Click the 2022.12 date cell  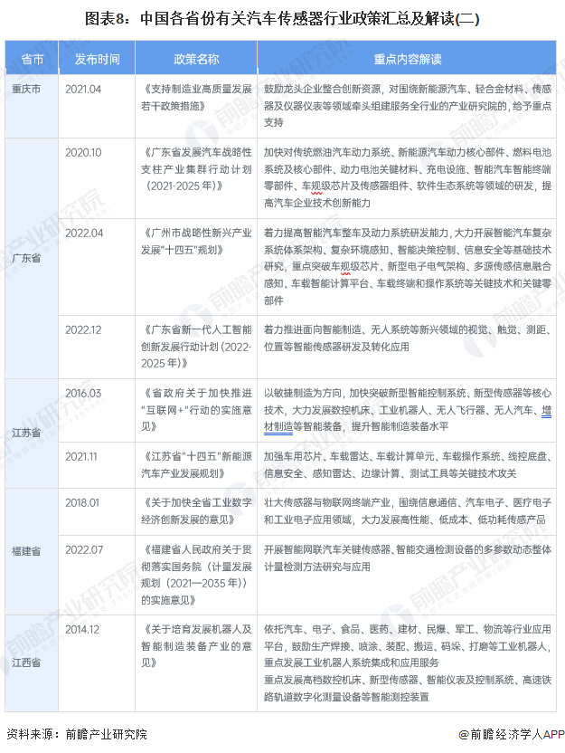point(84,331)
